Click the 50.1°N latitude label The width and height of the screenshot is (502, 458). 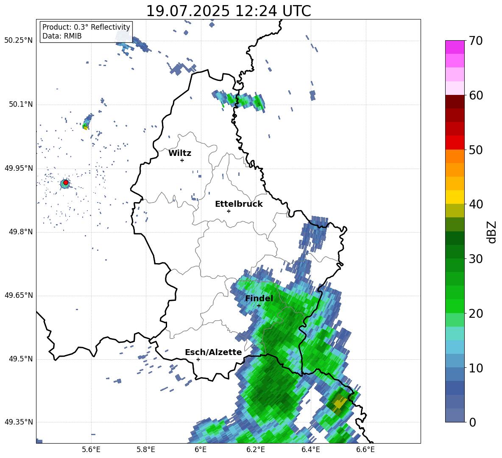click(21, 105)
